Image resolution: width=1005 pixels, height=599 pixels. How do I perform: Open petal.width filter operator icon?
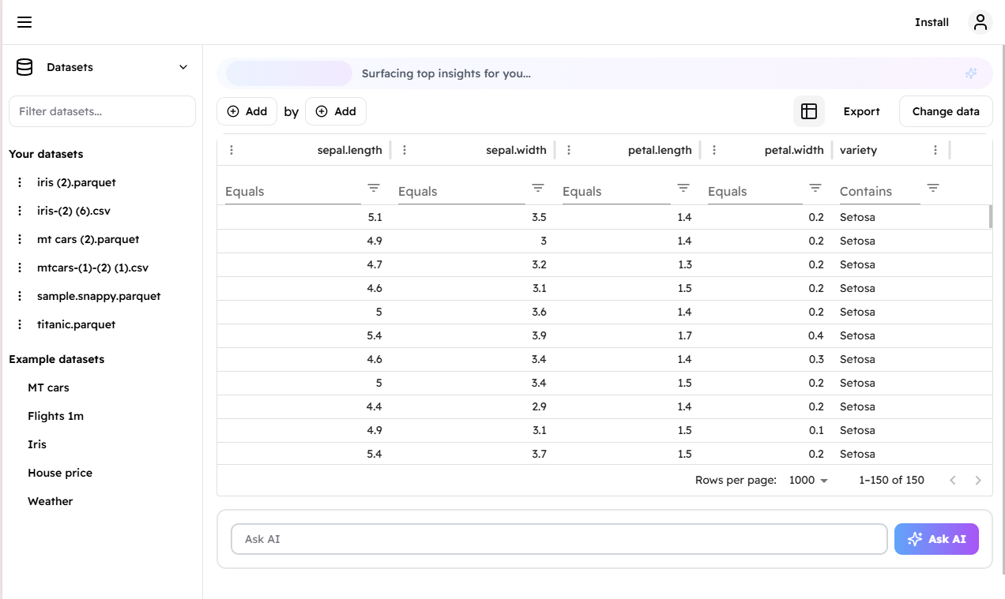(815, 188)
